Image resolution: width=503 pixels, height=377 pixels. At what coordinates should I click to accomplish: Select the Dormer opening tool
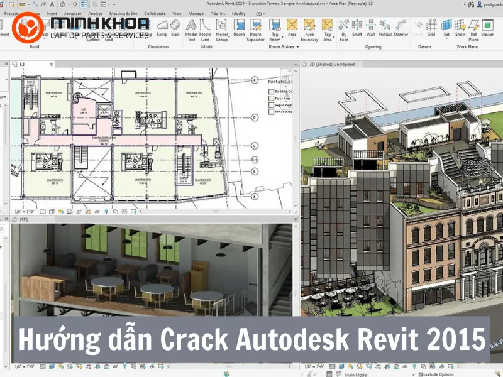[x=401, y=28]
